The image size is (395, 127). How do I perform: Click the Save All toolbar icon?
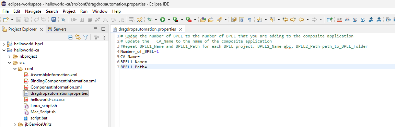coord(26,20)
